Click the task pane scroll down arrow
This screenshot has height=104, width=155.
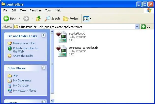[52, 101]
